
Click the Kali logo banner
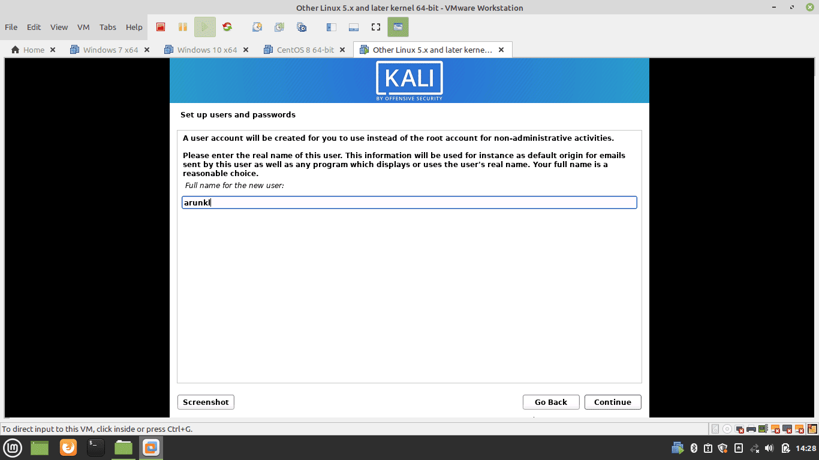pos(409,81)
